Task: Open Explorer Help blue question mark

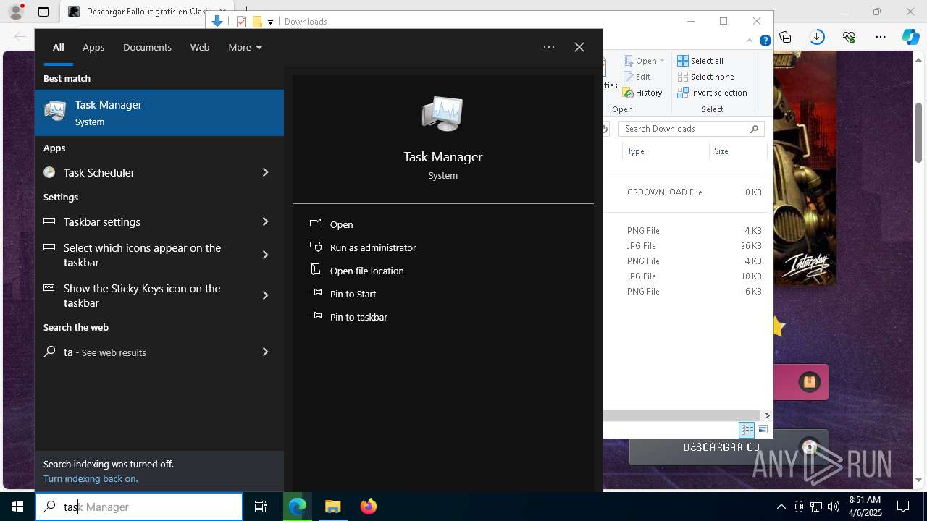Action: [x=765, y=41]
